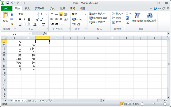The height and width of the screenshot is (107, 171).
Task: Click Zoom Out minus button
Action: point(142,104)
